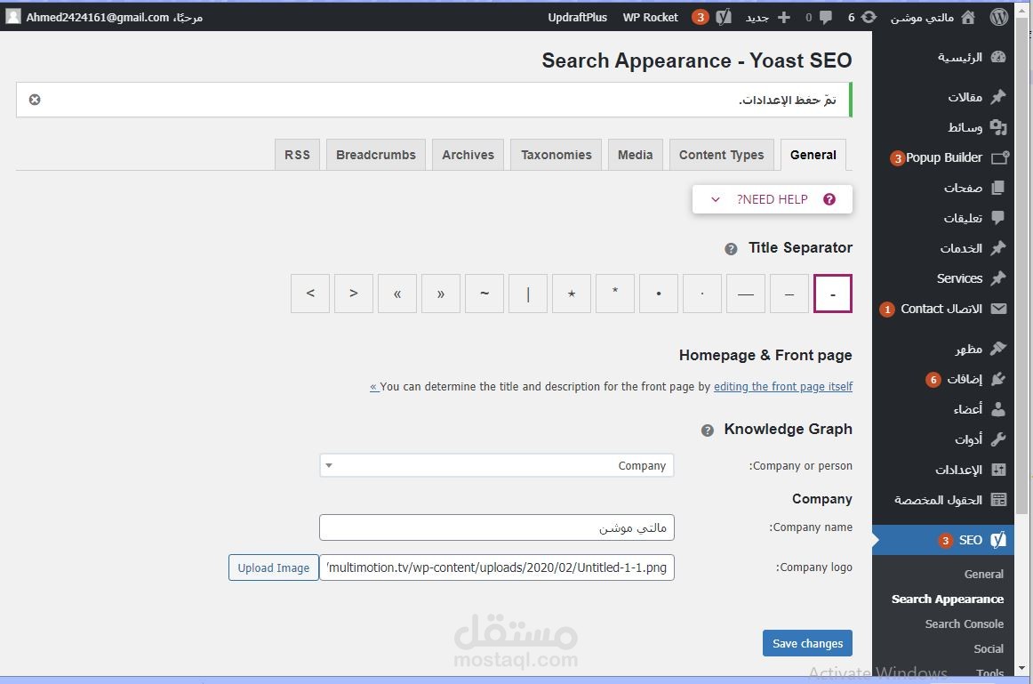Expand the NEED HELP panel

tap(773, 199)
